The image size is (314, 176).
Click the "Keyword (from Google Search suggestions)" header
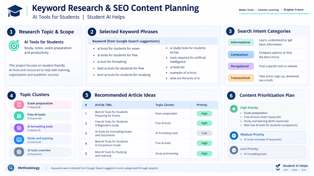coord(126,41)
